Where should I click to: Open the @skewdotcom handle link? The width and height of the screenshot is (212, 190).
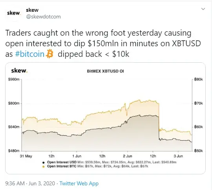coord(43,17)
